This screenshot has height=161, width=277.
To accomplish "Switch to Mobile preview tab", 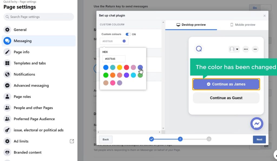I will point(243,25).
